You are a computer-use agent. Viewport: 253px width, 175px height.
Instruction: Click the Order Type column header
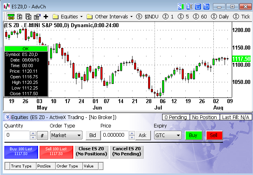point(69,166)
